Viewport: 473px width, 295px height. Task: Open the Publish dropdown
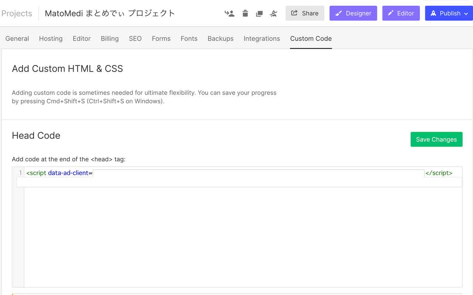click(449, 13)
